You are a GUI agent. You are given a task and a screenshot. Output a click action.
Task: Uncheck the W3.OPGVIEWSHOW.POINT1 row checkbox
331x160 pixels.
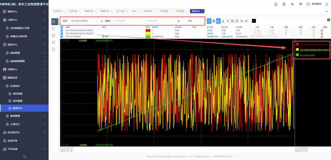click(62, 31)
